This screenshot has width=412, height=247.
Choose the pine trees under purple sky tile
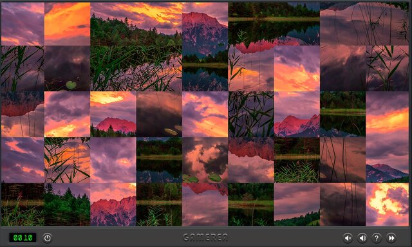pos(67,204)
